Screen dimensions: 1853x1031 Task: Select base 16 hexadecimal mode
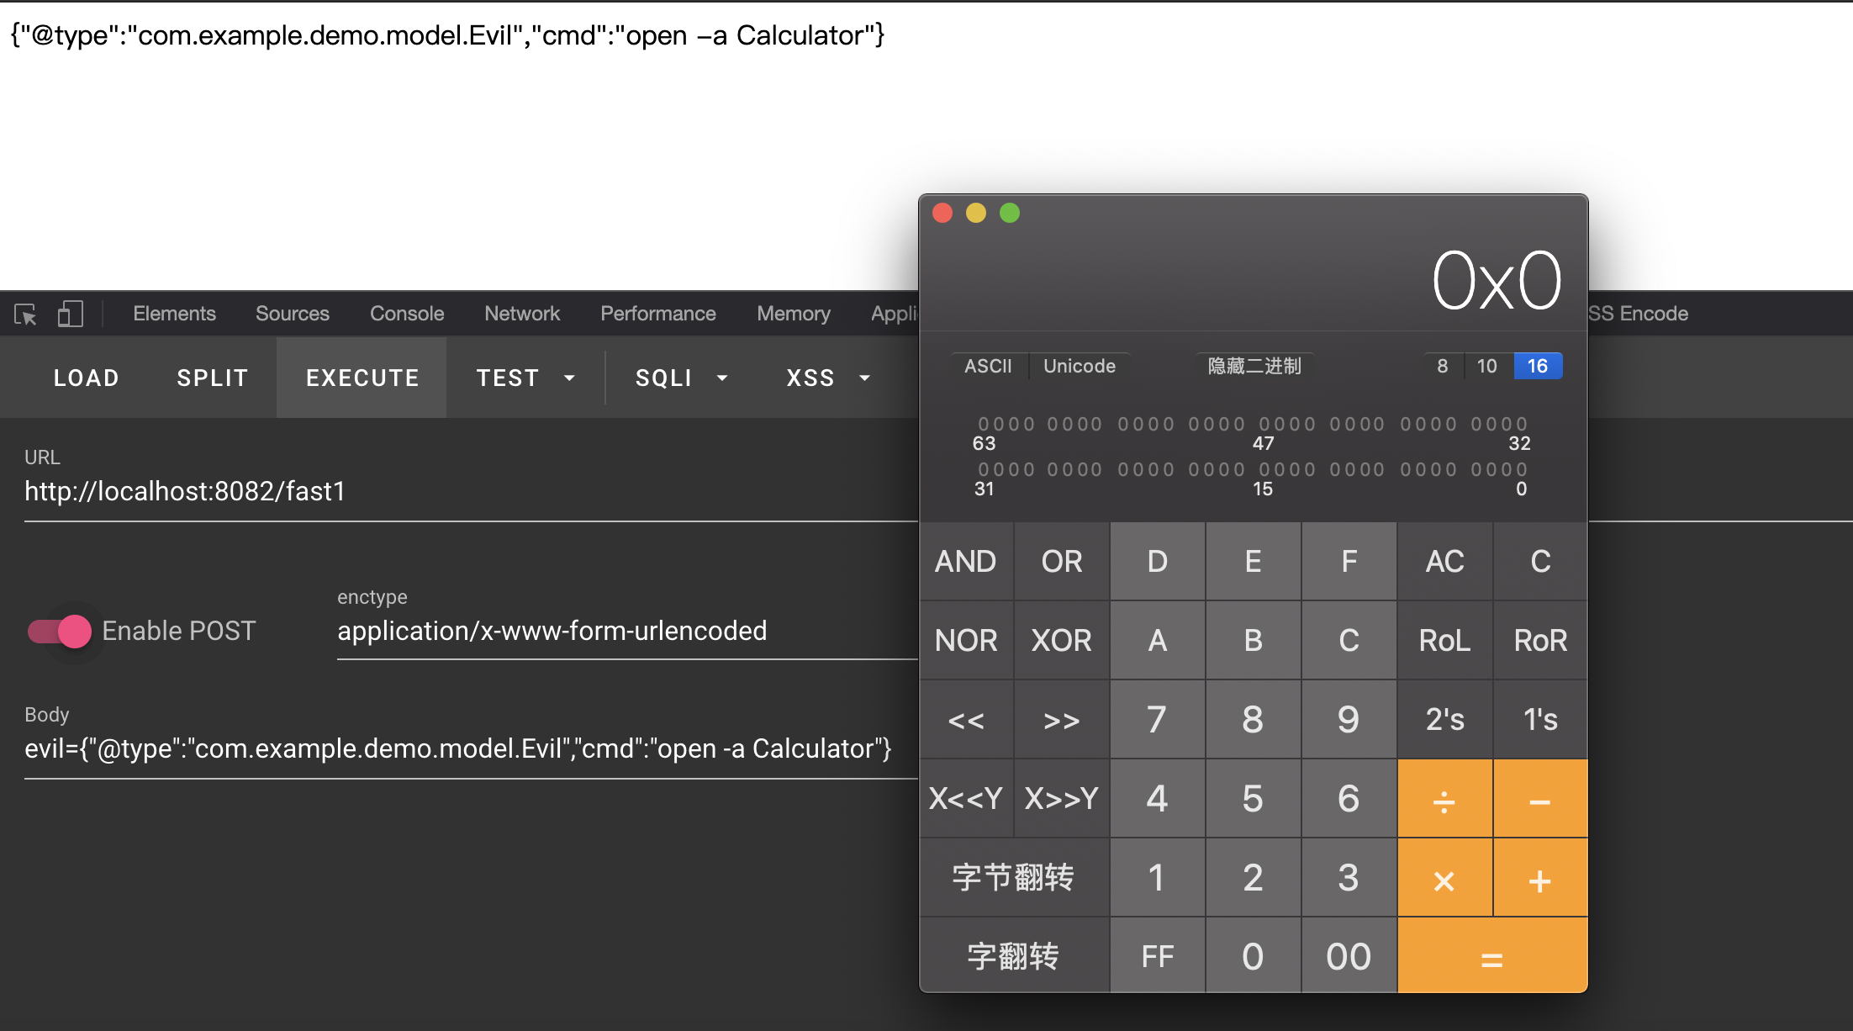(x=1537, y=366)
